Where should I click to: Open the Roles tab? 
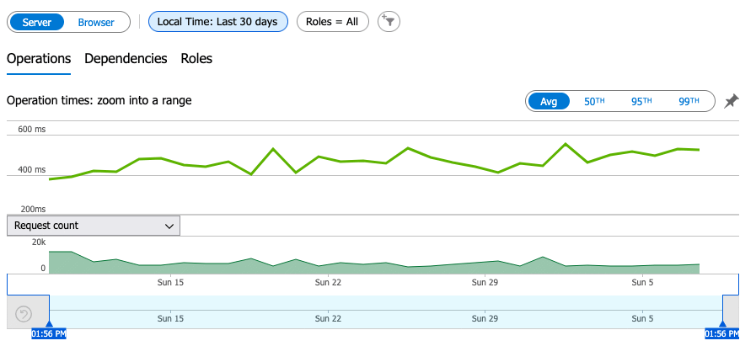tap(196, 59)
